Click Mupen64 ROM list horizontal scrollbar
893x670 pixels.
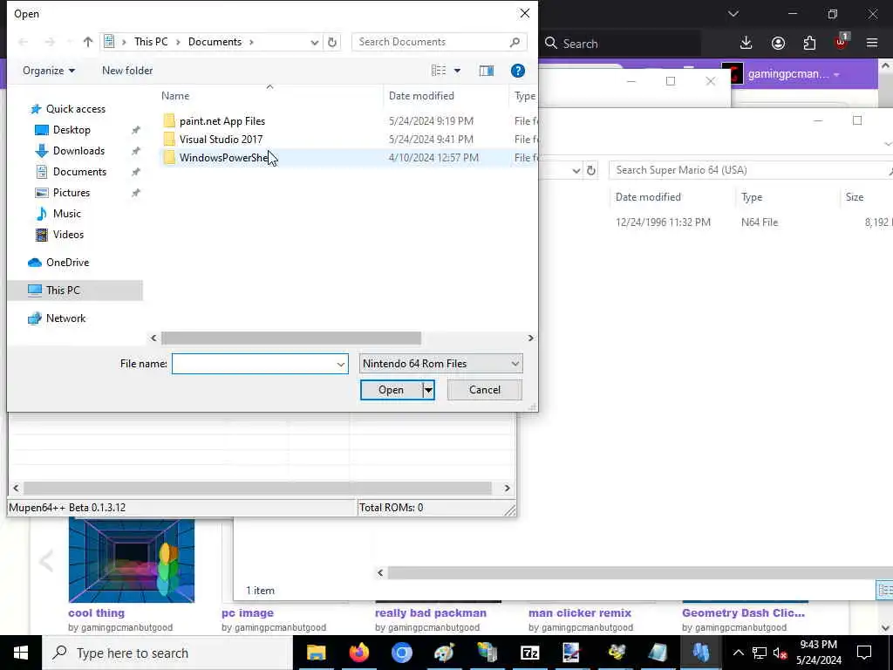coord(257,489)
